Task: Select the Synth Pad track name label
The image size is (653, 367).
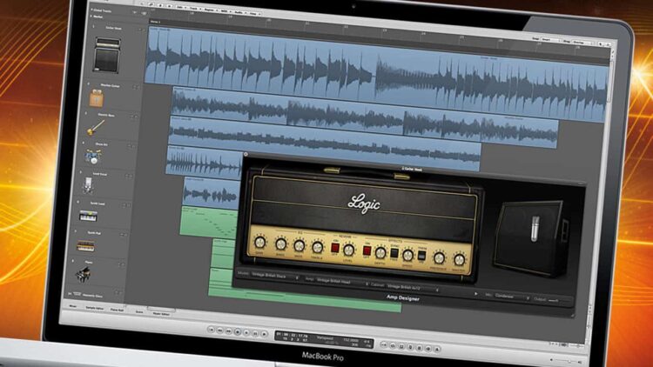Action: [x=94, y=233]
